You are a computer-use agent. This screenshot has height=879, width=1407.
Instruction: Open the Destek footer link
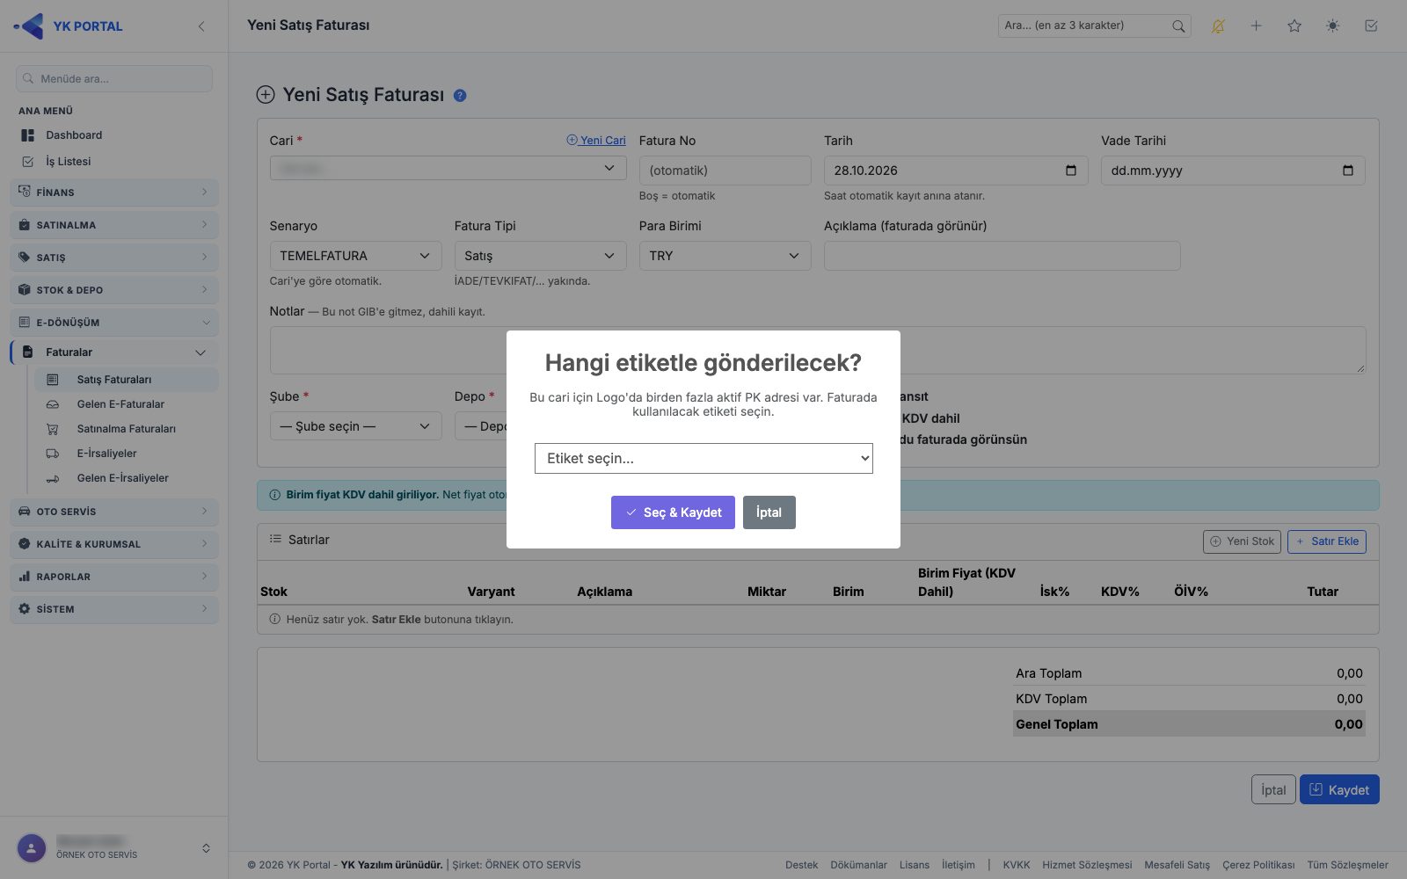tap(801, 865)
